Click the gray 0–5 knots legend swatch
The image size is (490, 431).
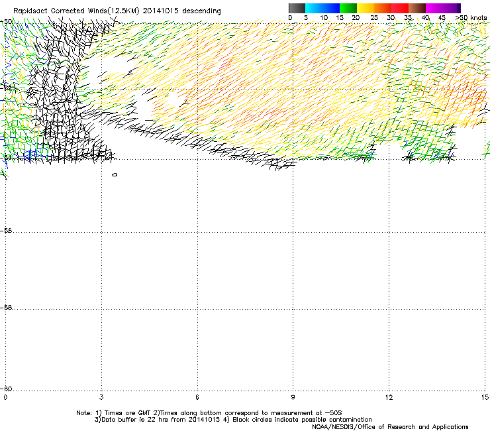pos(297,8)
